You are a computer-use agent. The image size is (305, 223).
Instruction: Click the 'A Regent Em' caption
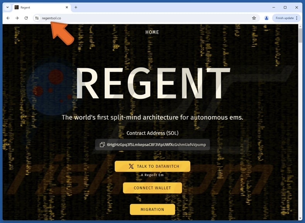152,175
